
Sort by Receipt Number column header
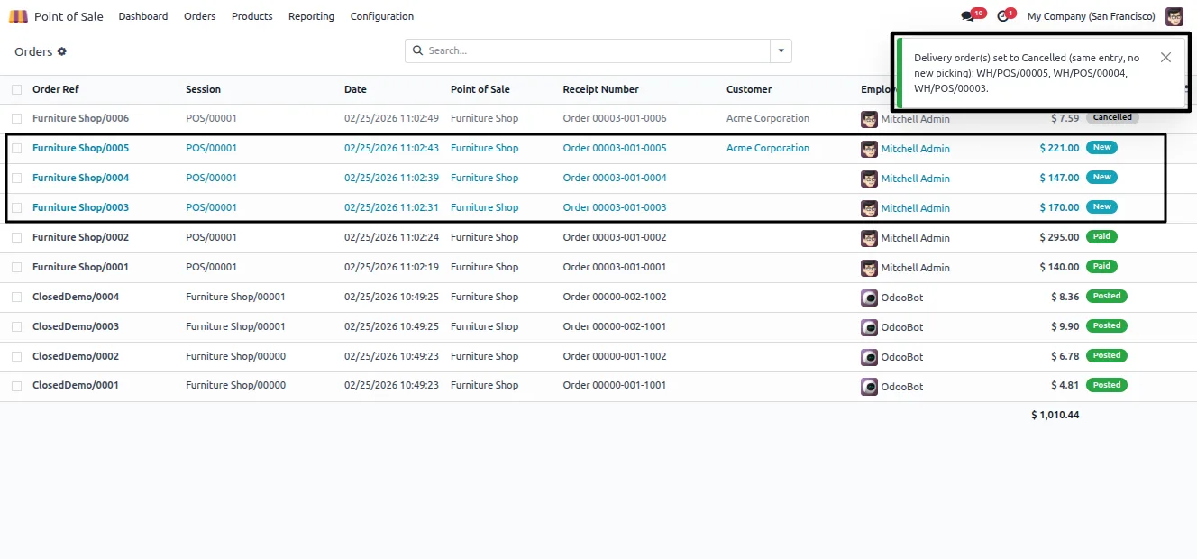coord(600,89)
